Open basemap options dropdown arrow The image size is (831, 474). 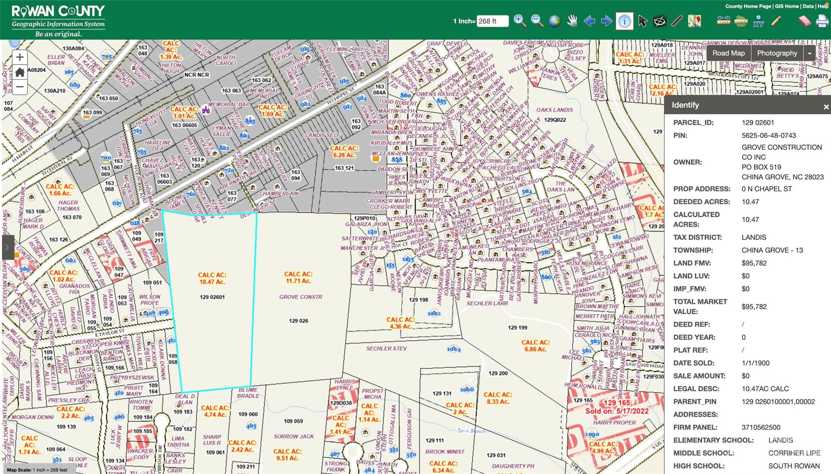(809, 53)
